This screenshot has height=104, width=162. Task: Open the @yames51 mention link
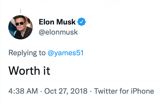coord(66,53)
